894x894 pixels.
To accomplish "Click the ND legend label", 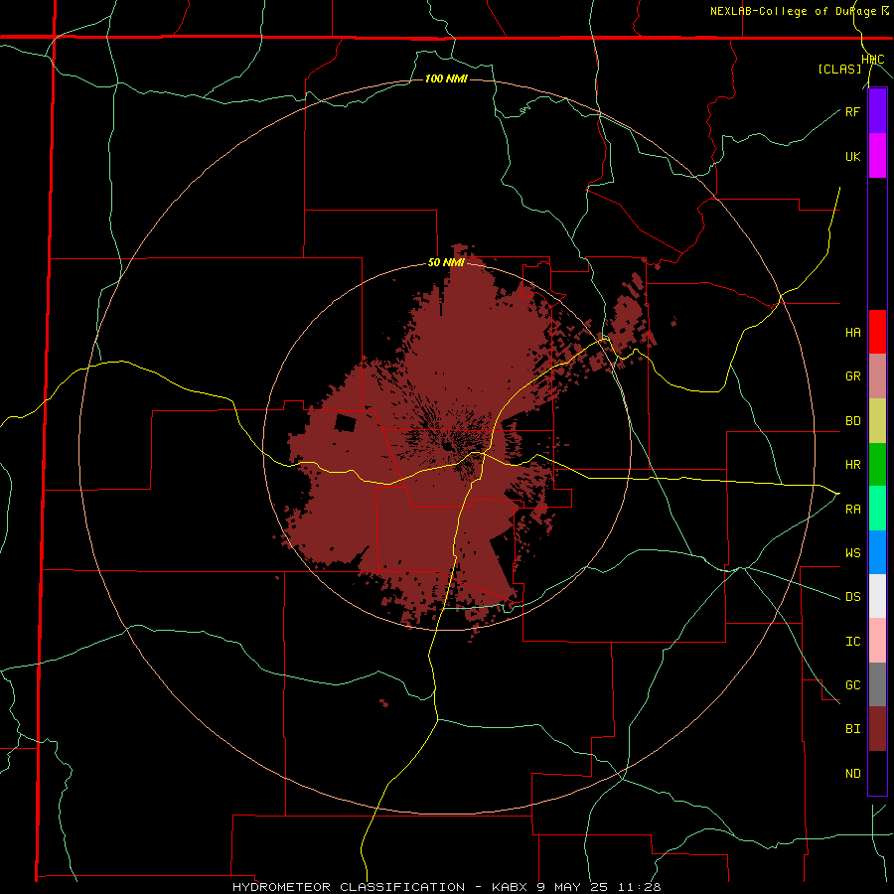I will click(x=852, y=773).
